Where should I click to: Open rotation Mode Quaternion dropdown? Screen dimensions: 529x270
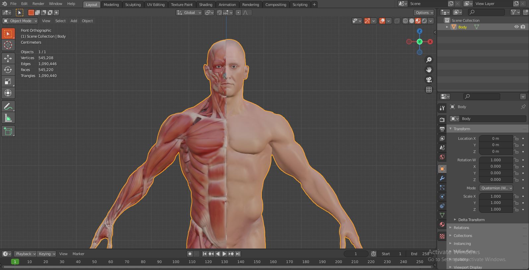click(496, 188)
